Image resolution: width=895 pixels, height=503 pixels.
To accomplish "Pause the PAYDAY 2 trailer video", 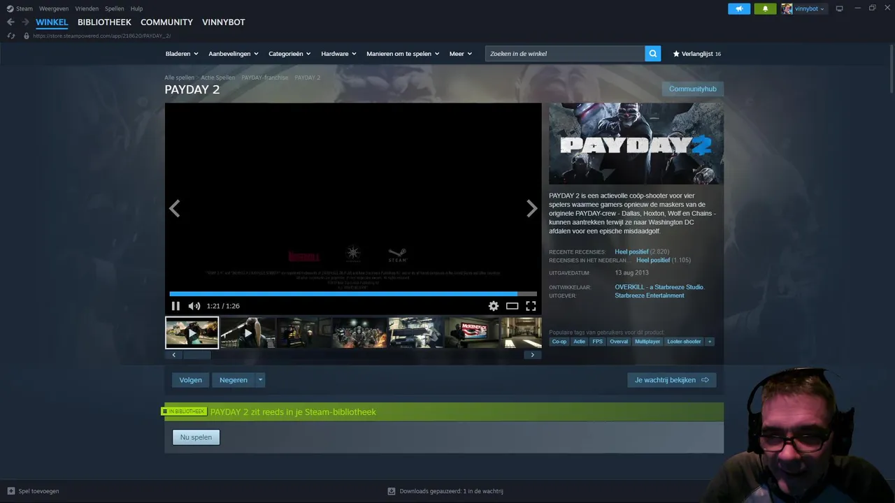I will coord(176,306).
